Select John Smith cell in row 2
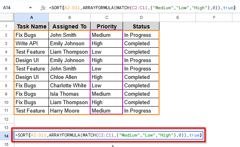This screenshot has height=147, width=240. [69, 35]
